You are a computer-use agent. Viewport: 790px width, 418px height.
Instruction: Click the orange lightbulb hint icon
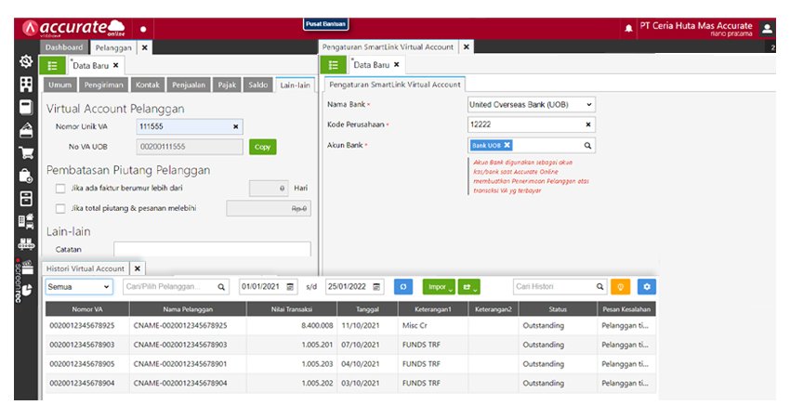[x=621, y=287]
